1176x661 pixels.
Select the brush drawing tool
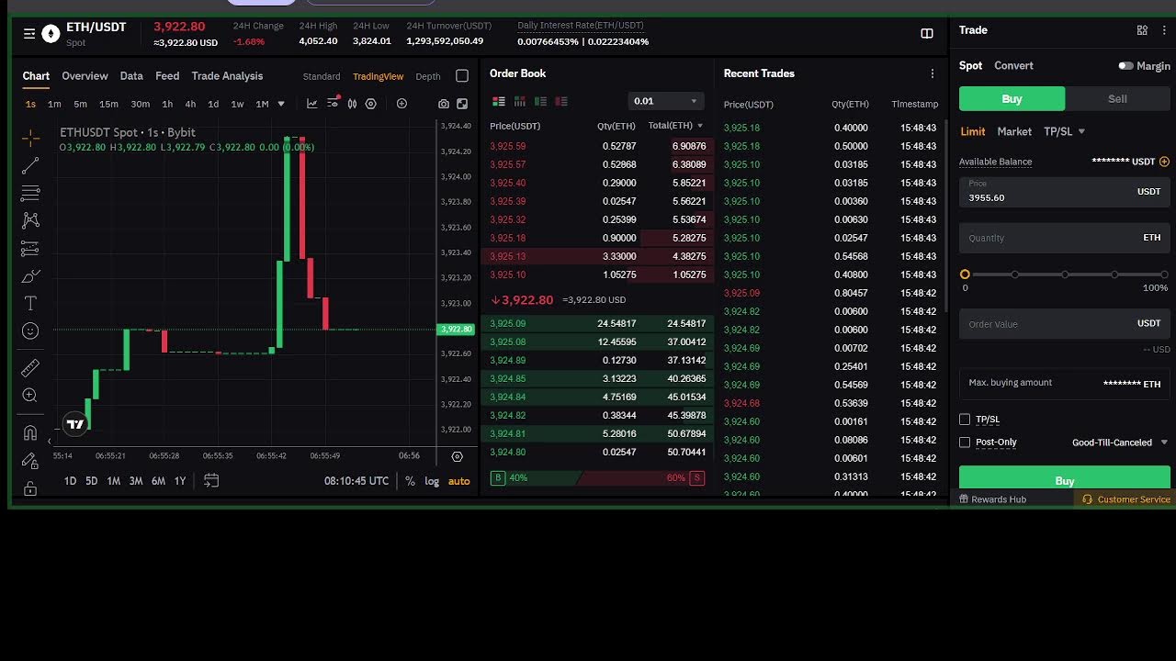coord(30,276)
